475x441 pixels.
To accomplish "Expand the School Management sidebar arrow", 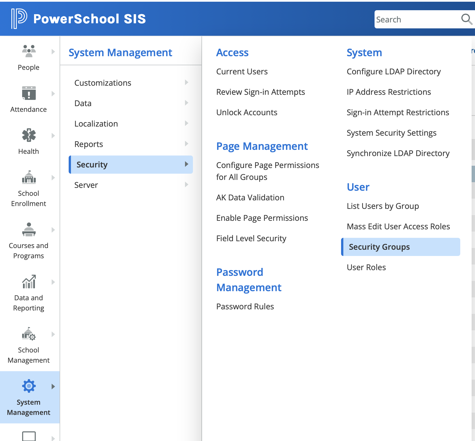I will (x=53, y=334).
